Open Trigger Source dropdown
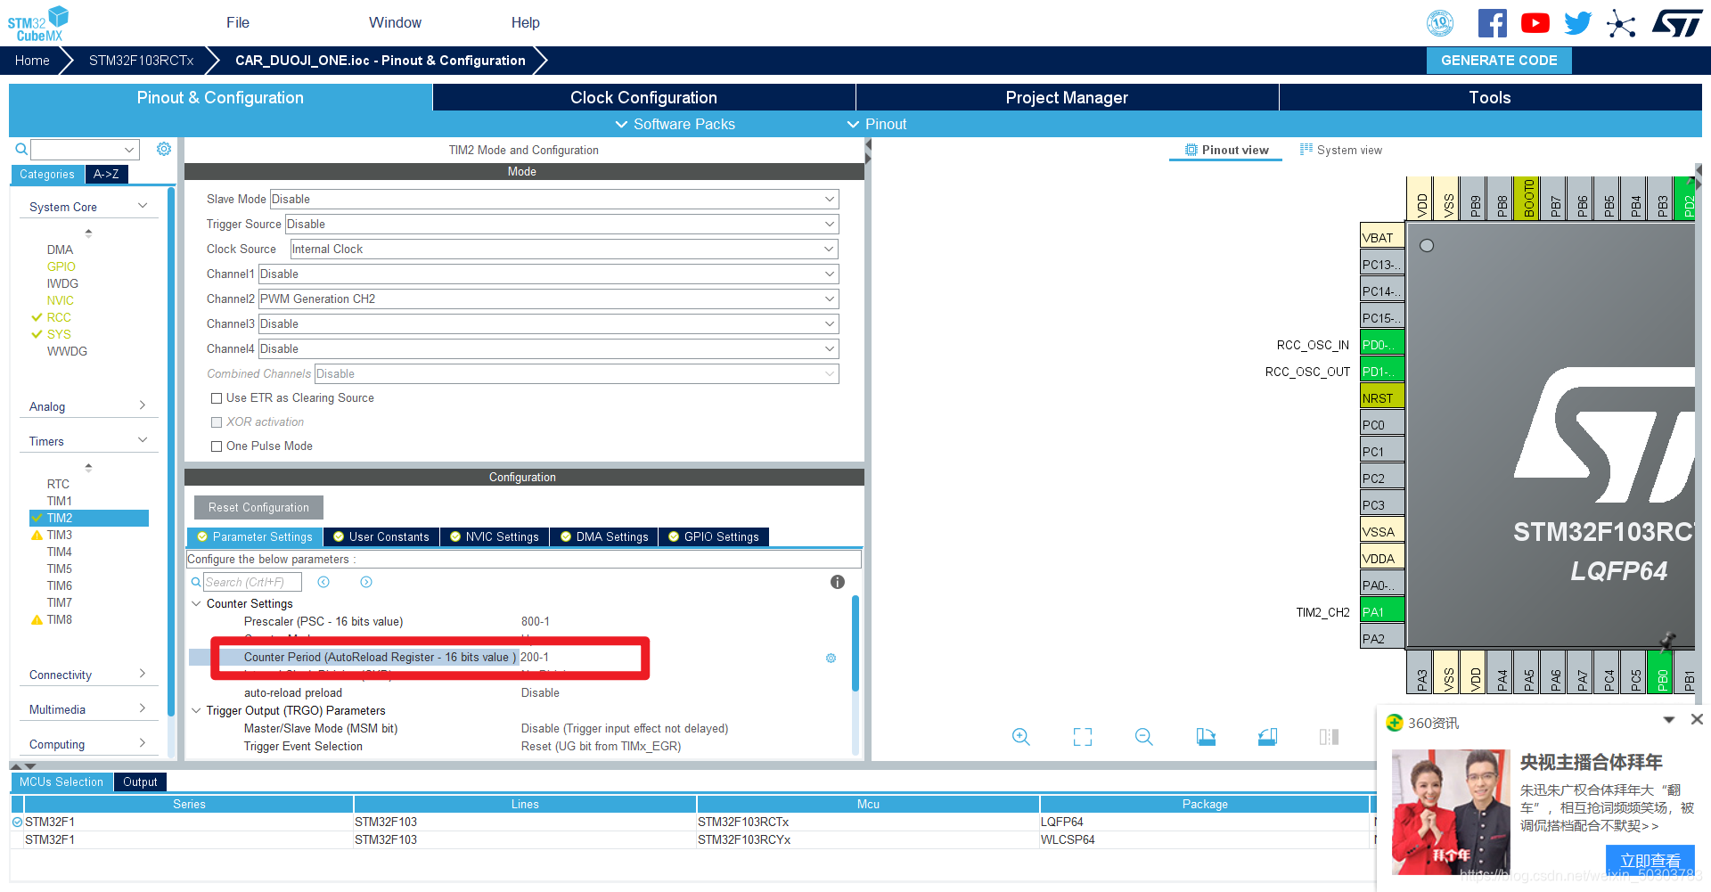 click(561, 224)
